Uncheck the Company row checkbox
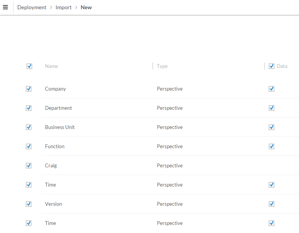This screenshot has height=233, width=299. click(x=28, y=89)
